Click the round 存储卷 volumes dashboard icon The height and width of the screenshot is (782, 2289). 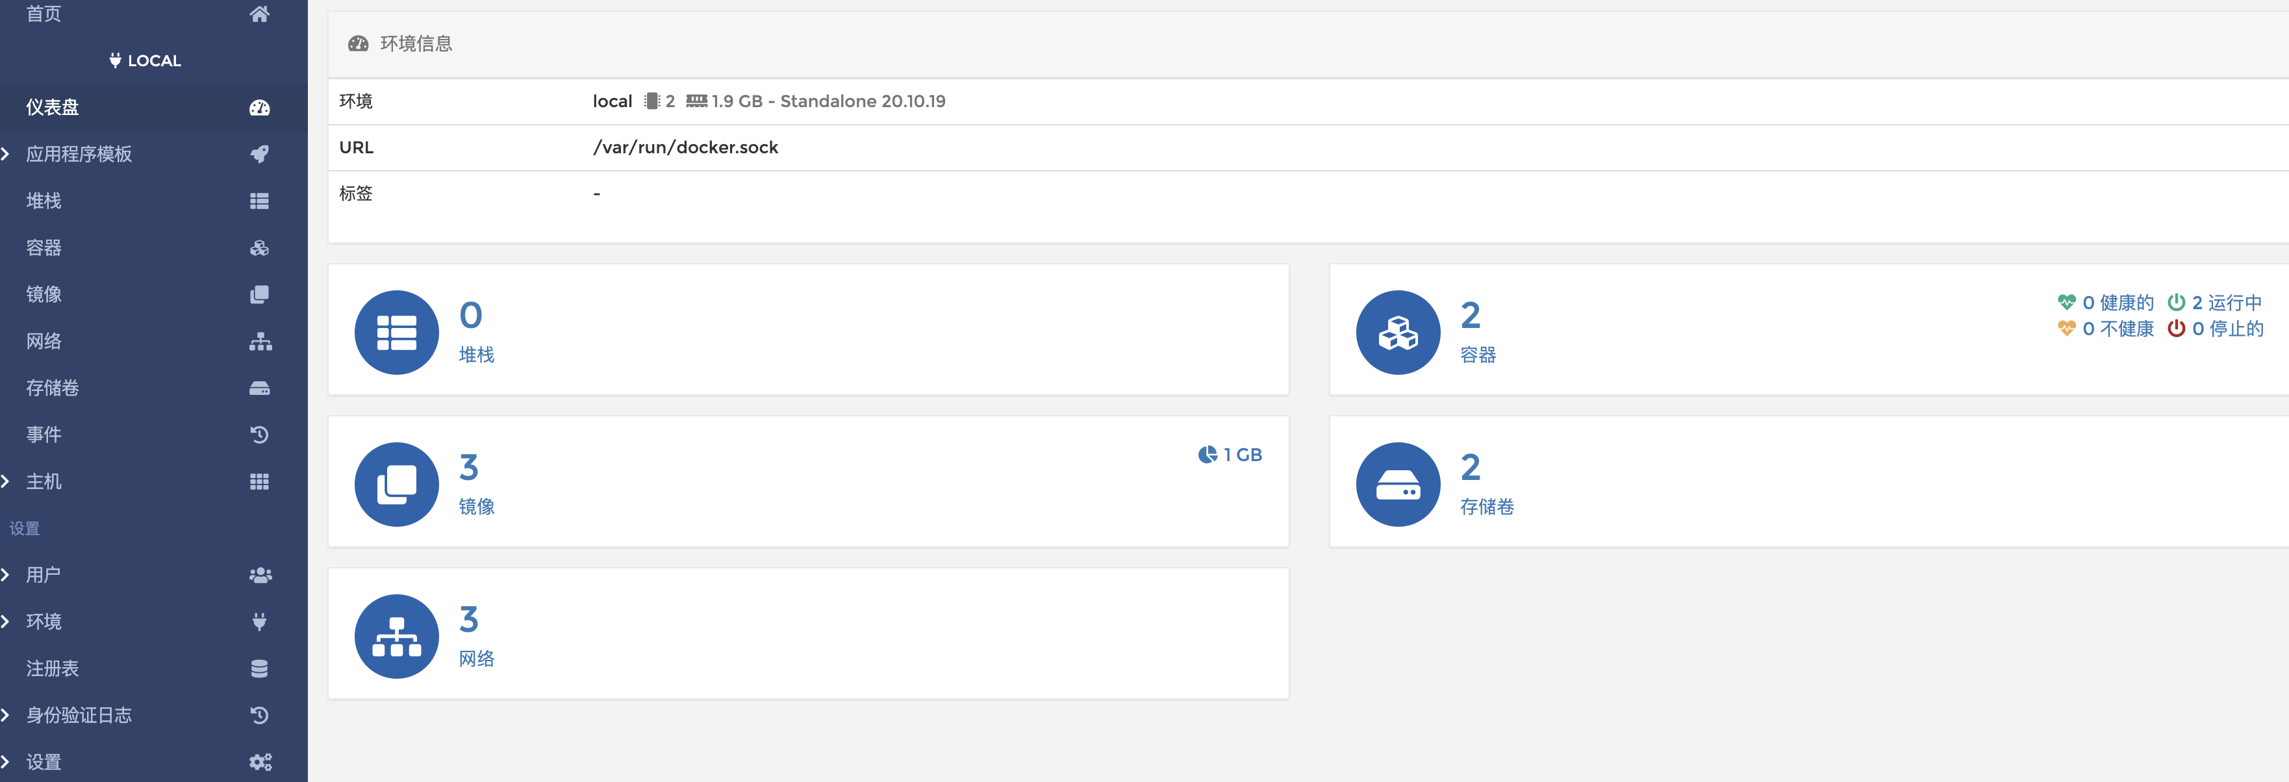[1397, 485]
